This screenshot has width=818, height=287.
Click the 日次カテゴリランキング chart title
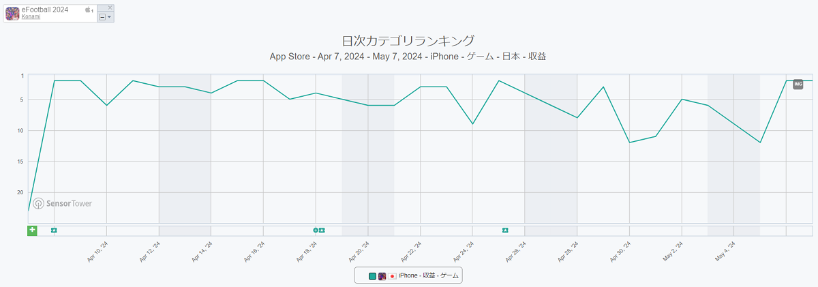pyautogui.click(x=408, y=41)
